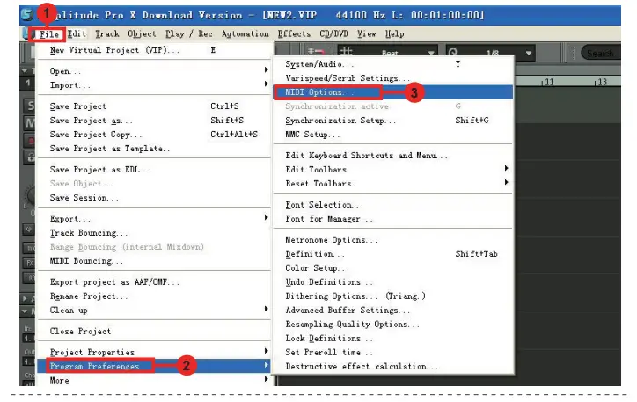
Task: Open the CD/DVD menu
Action: pyautogui.click(x=333, y=33)
